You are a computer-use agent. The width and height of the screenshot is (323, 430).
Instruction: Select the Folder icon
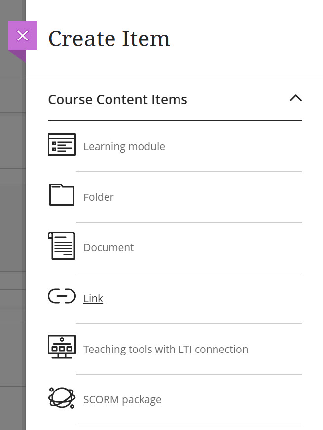(62, 195)
